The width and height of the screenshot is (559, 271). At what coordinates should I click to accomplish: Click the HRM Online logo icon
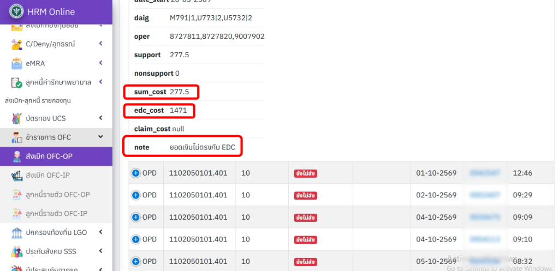click(16, 11)
